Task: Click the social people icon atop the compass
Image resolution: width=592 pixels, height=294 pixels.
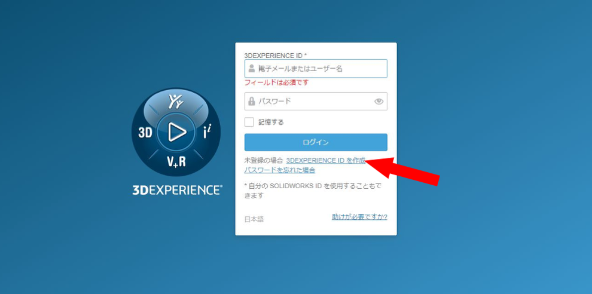Action: tap(176, 102)
